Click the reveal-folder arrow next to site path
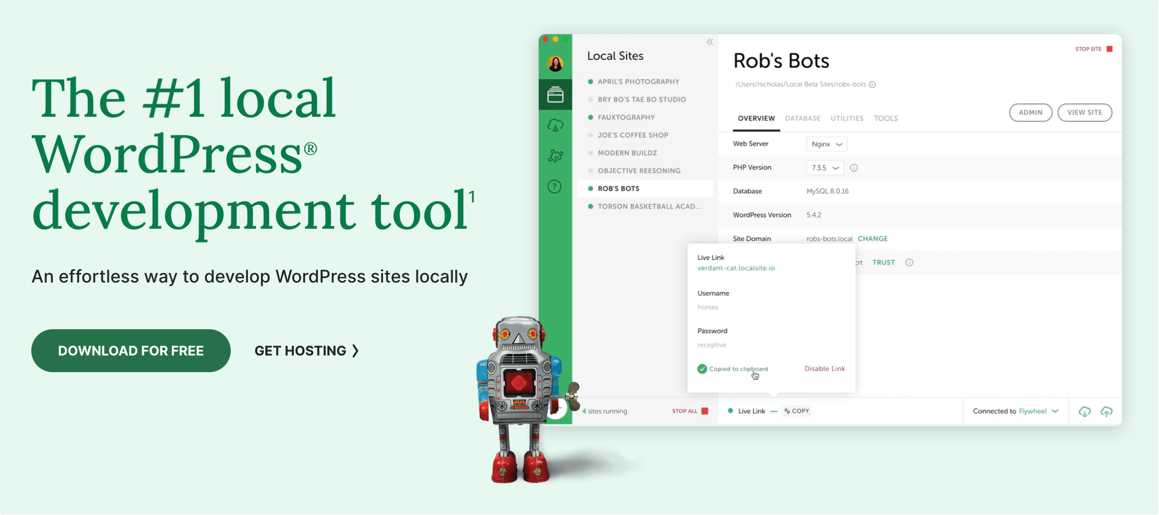This screenshot has height=515, width=1159. [872, 85]
